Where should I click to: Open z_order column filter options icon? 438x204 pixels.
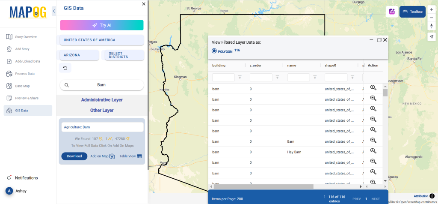277,77
